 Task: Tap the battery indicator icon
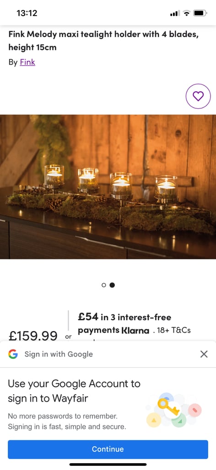(200, 13)
